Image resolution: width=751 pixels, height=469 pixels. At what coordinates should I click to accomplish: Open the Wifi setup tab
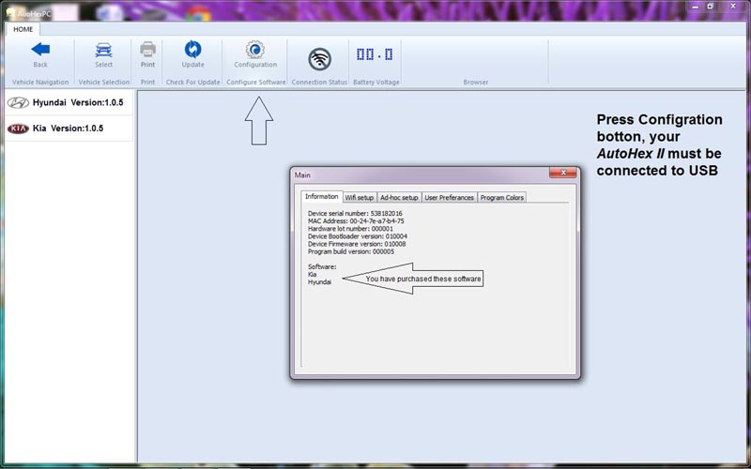(360, 198)
